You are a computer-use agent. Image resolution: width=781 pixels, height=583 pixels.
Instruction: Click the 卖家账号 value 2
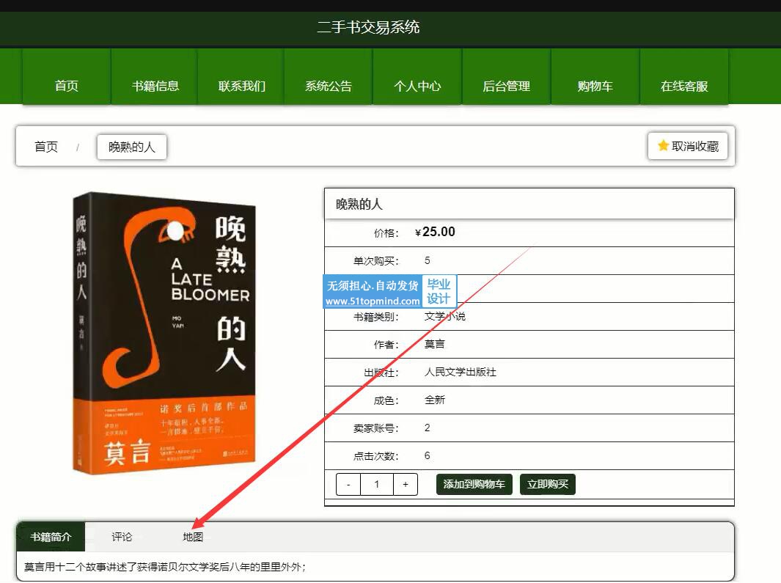click(428, 428)
